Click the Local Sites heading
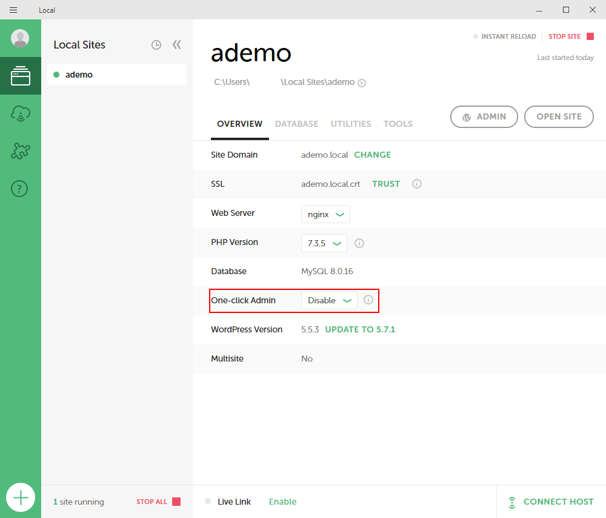 [79, 45]
